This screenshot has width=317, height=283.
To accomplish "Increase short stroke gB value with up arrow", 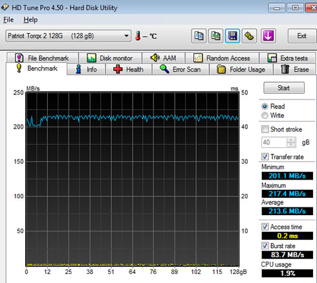I will coord(291,140).
